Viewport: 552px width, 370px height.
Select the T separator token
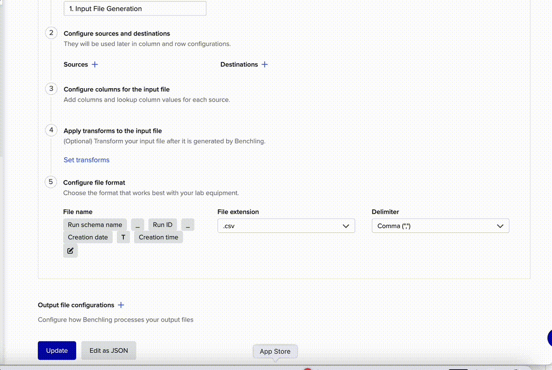click(x=123, y=237)
